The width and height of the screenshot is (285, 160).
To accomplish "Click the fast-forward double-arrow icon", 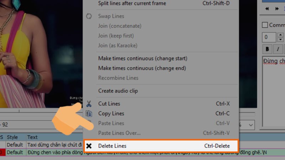I will [x=277, y=9].
